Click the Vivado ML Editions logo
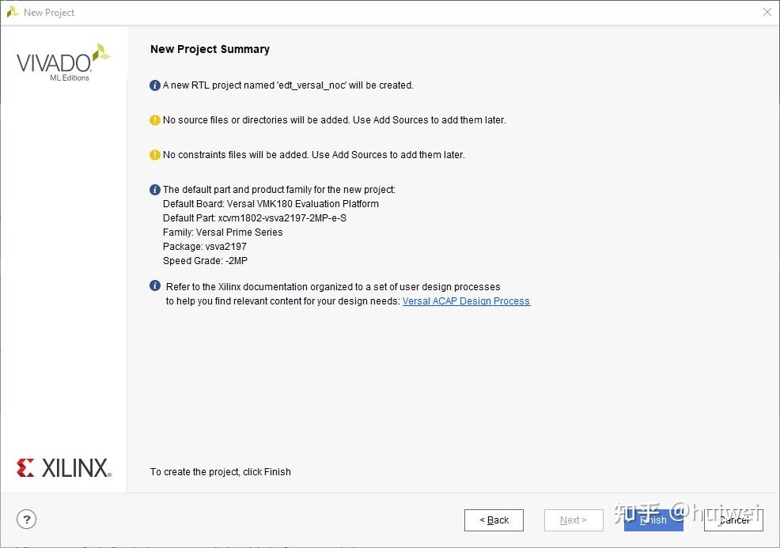The height and width of the screenshot is (548, 780). (x=63, y=62)
